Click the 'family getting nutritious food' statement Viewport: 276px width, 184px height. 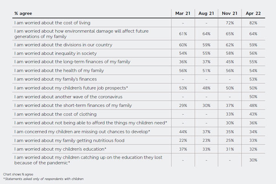67,140
